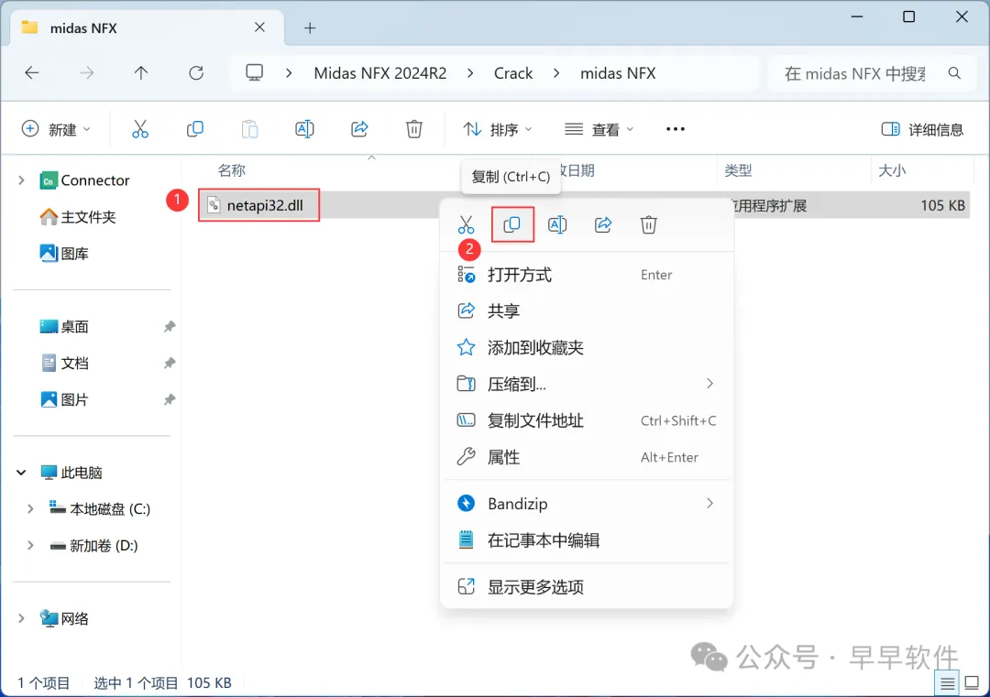This screenshot has width=990, height=697.
Task: Click the Delete trash icon in the context menu
Action: pyautogui.click(x=648, y=224)
